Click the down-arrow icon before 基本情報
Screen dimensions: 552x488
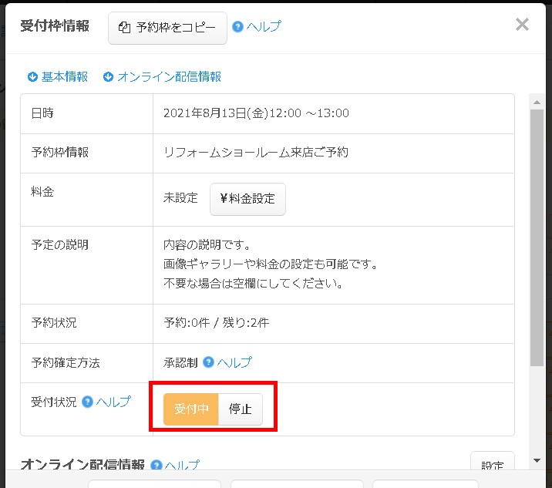coord(32,77)
